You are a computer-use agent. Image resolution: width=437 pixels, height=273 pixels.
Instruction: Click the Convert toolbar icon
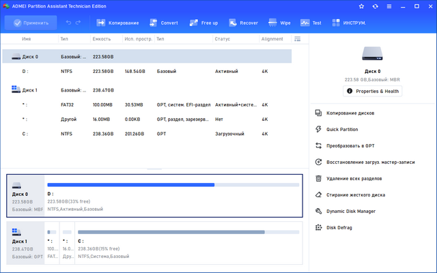pos(162,23)
